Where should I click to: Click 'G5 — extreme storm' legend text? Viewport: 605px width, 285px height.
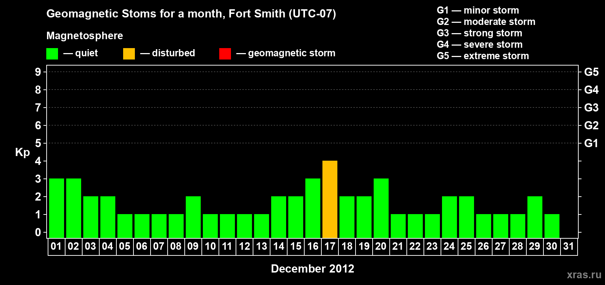tap(483, 56)
